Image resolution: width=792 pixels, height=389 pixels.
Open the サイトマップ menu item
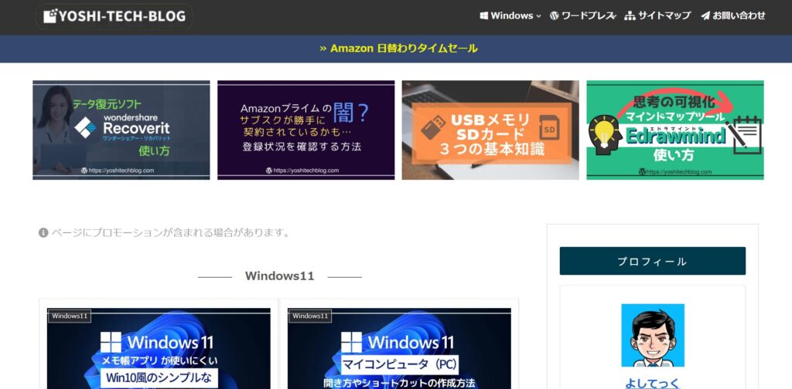[x=664, y=15]
